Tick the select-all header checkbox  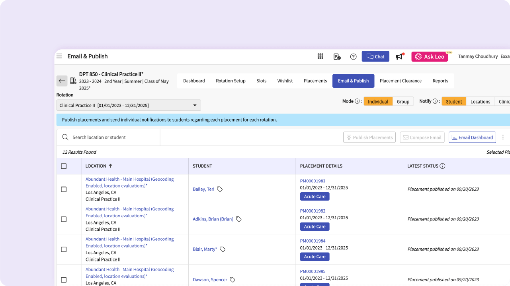click(64, 166)
